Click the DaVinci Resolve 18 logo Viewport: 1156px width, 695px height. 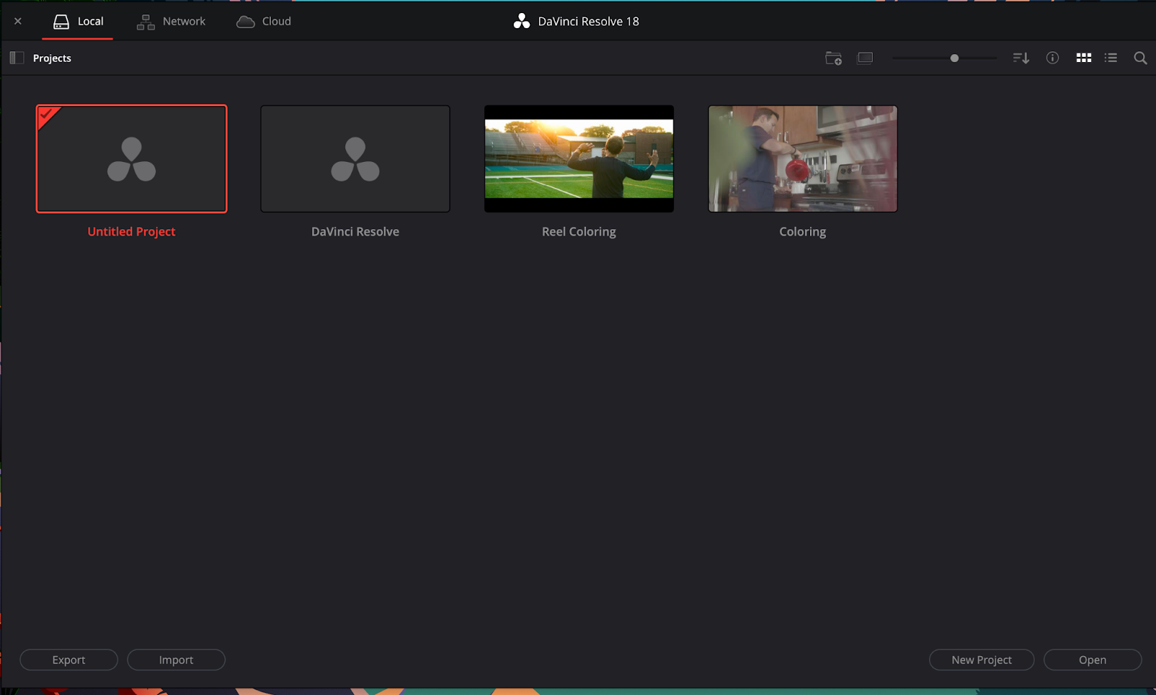point(522,22)
